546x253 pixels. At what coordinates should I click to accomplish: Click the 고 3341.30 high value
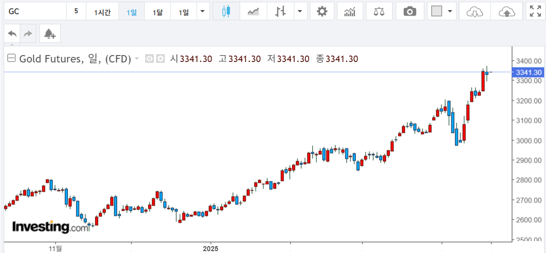[x=240, y=59]
